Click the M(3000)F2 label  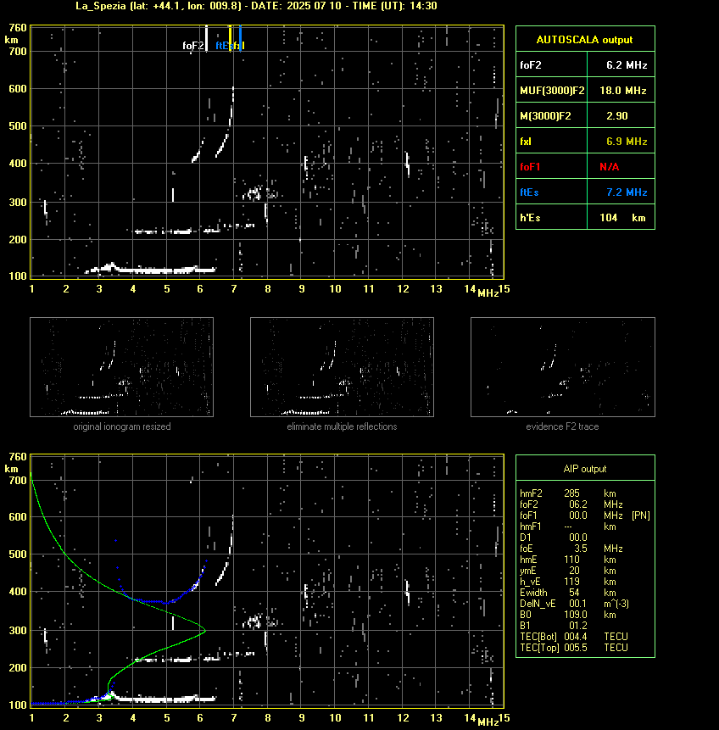coord(545,116)
